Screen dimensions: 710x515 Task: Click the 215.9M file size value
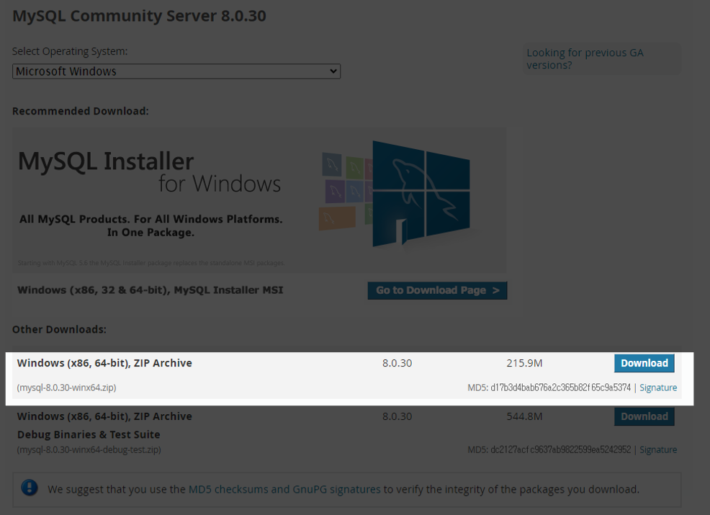pyautogui.click(x=524, y=363)
